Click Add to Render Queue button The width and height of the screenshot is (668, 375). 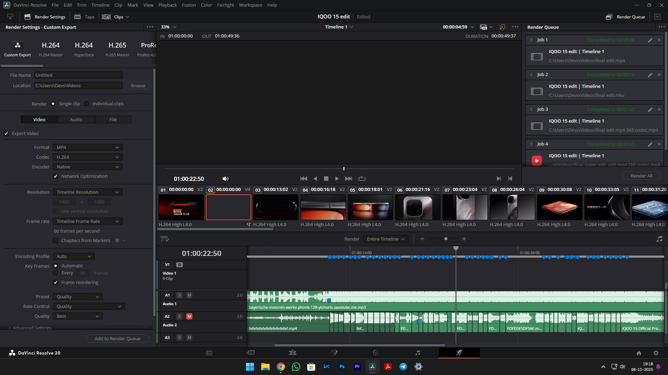(117, 339)
